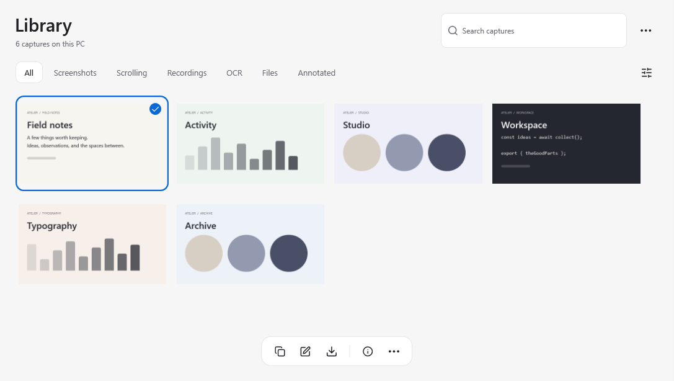Select the Activity capture thumbnail

click(x=250, y=143)
